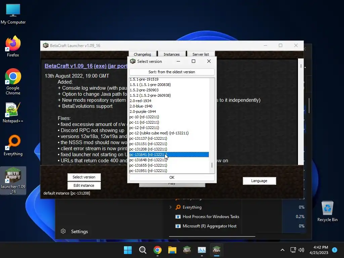Maximize the Select version dialog
The width and height of the screenshot is (344, 258).
(193, 61)
